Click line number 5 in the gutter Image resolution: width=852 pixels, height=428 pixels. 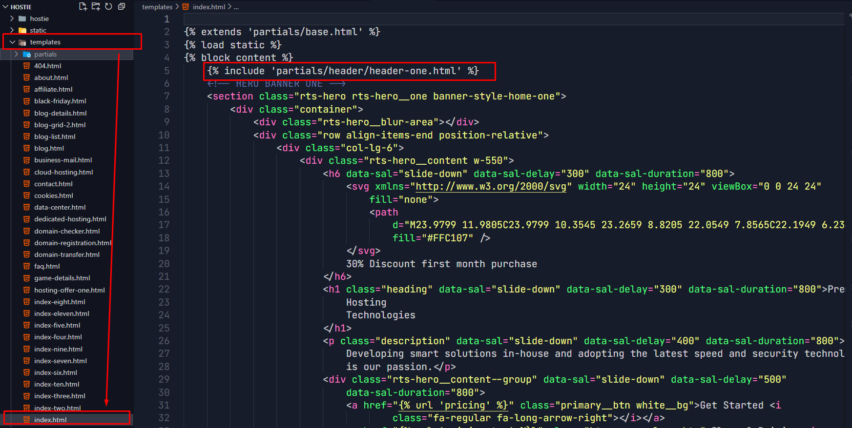coord(166,71)
